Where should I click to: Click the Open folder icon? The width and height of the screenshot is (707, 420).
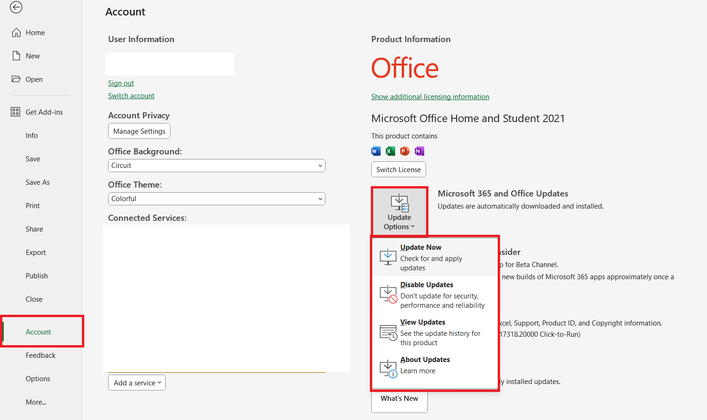[16, 79]
